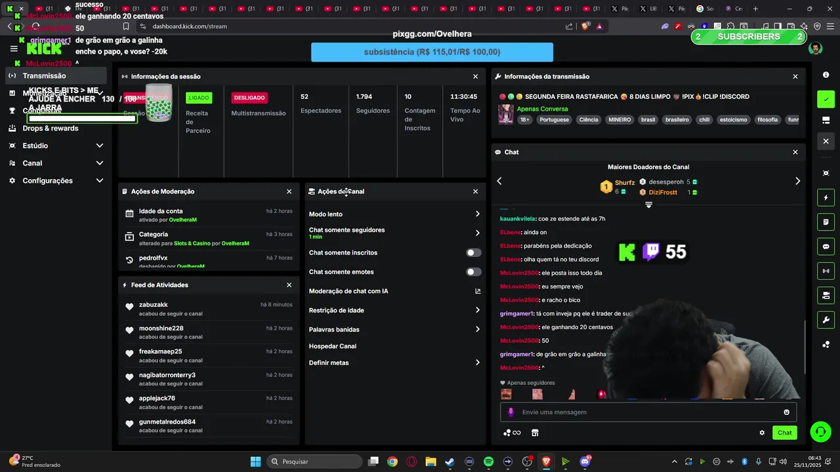
Task: Open Steam from the taskbar
Action: [x=450, y=462]
